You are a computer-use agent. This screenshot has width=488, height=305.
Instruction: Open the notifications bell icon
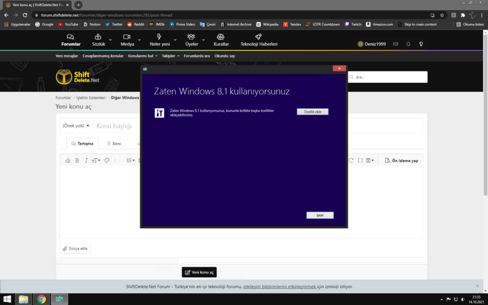click(x=408, y=44)
